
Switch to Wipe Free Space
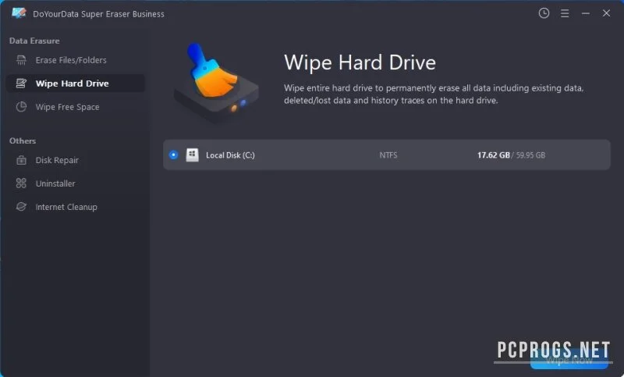pyautogui.click(x=75, y=107)
